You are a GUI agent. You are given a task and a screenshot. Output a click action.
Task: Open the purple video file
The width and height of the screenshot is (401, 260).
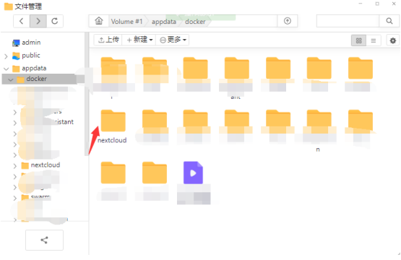click(x=193, y=173)
